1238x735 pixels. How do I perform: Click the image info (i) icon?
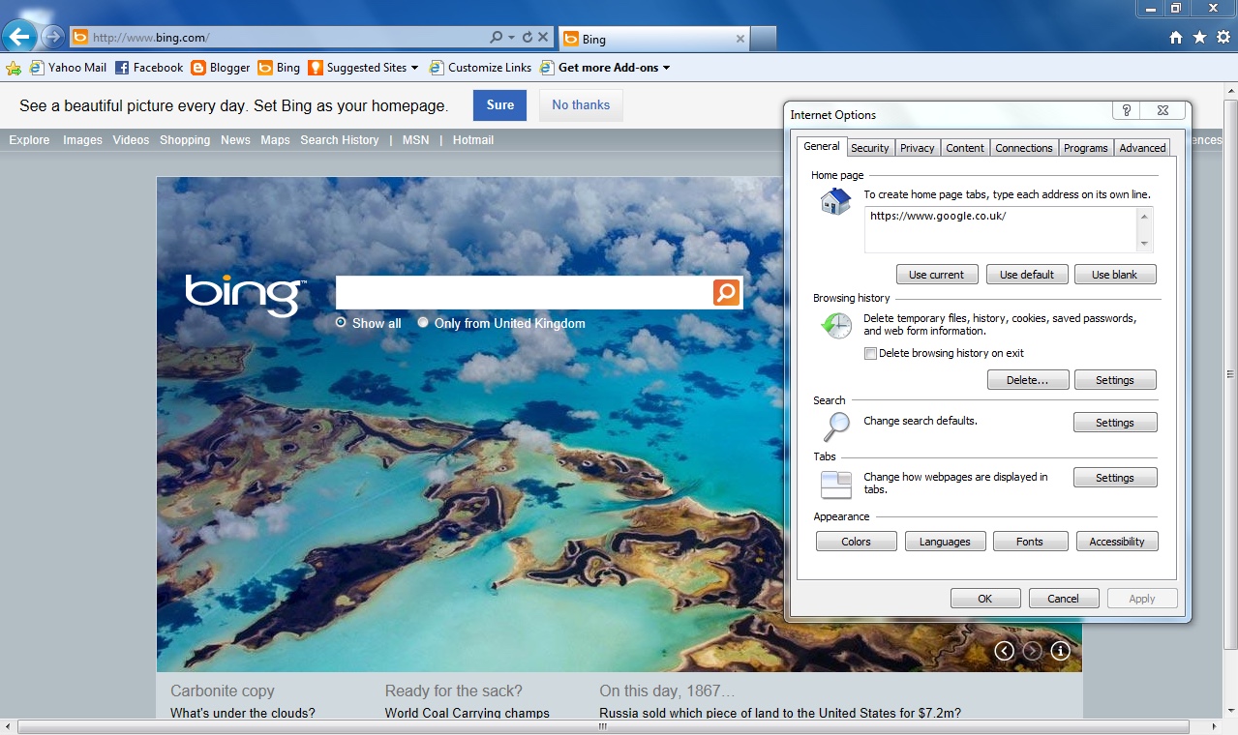(1061, 651)
